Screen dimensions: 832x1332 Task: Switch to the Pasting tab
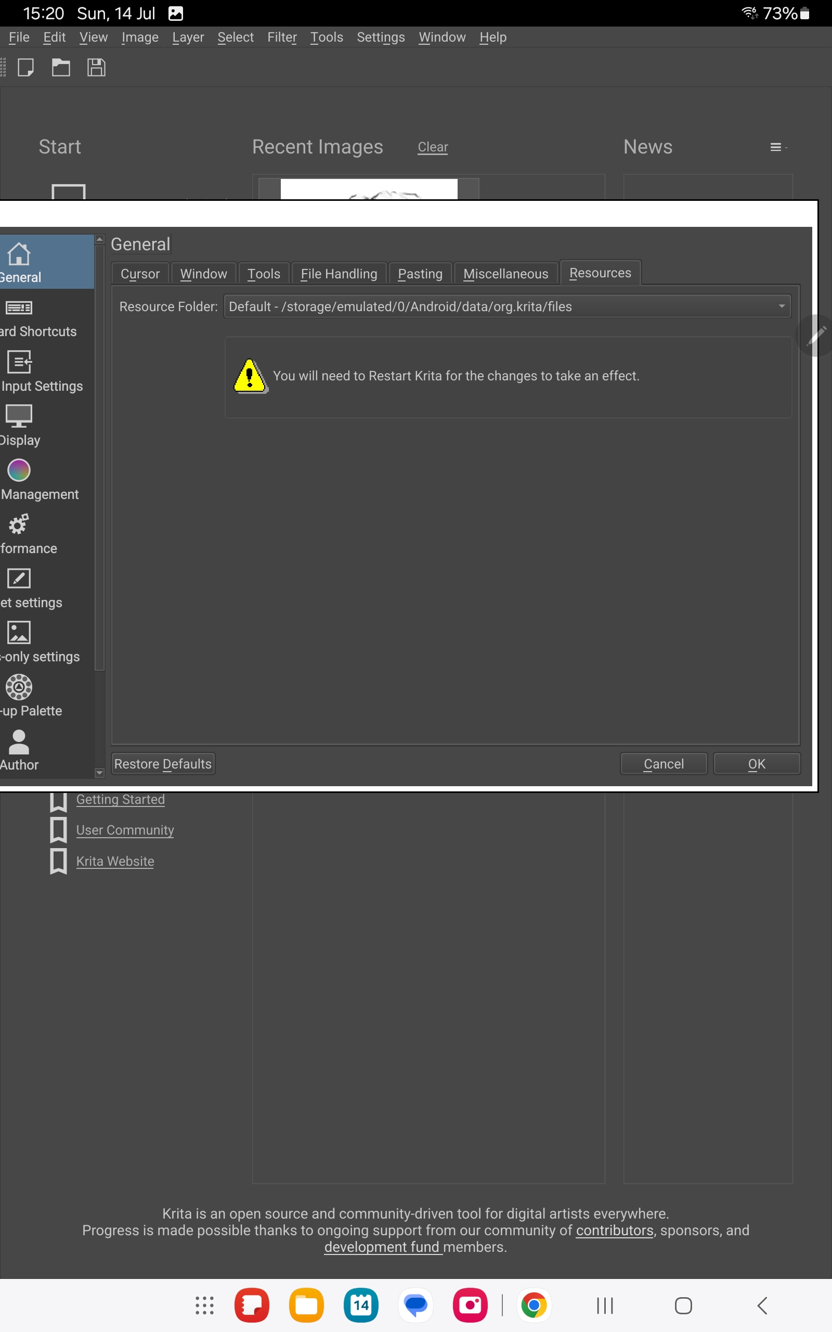click(x=420, y=274)
